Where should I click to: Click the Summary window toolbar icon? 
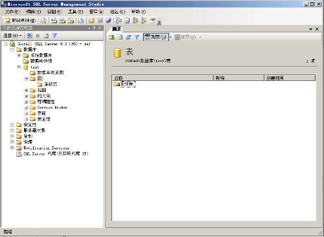point(127,21)
